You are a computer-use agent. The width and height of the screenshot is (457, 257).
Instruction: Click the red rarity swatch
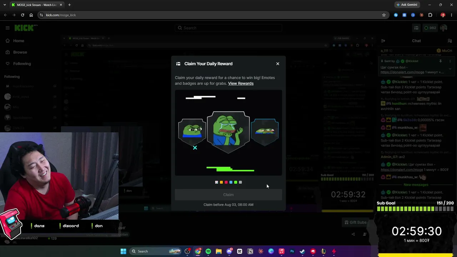point(226,182)
